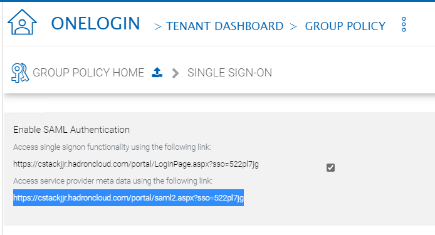Click the ONELOGIN title text

tap(95, 23)
